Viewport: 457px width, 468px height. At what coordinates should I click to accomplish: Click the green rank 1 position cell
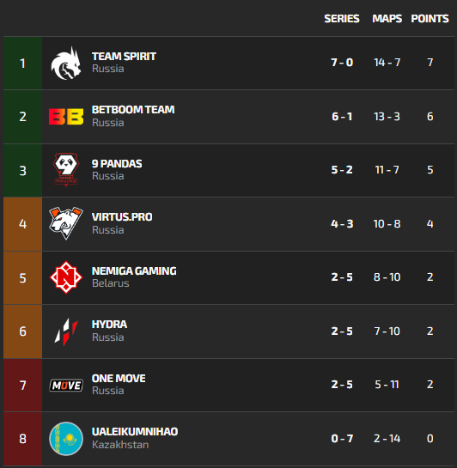tap(22, 64)
